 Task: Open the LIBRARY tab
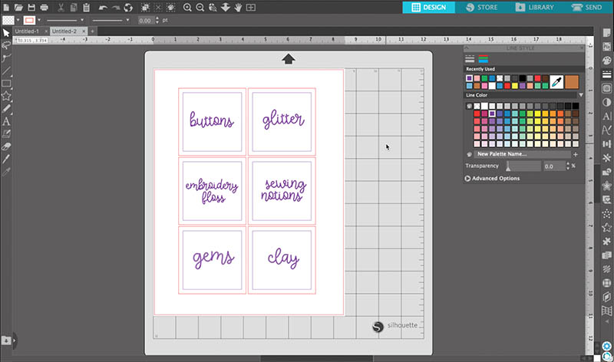pyautogui.click(x=534, y=7)
